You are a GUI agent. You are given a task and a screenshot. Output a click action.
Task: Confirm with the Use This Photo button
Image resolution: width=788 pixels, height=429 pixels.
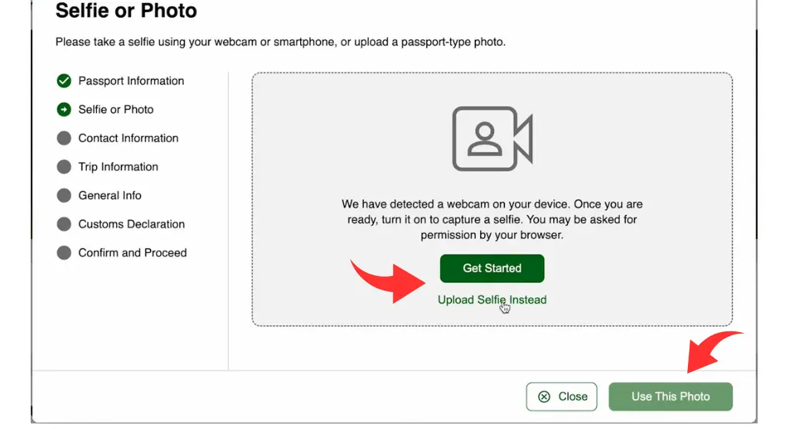(670, 397)
